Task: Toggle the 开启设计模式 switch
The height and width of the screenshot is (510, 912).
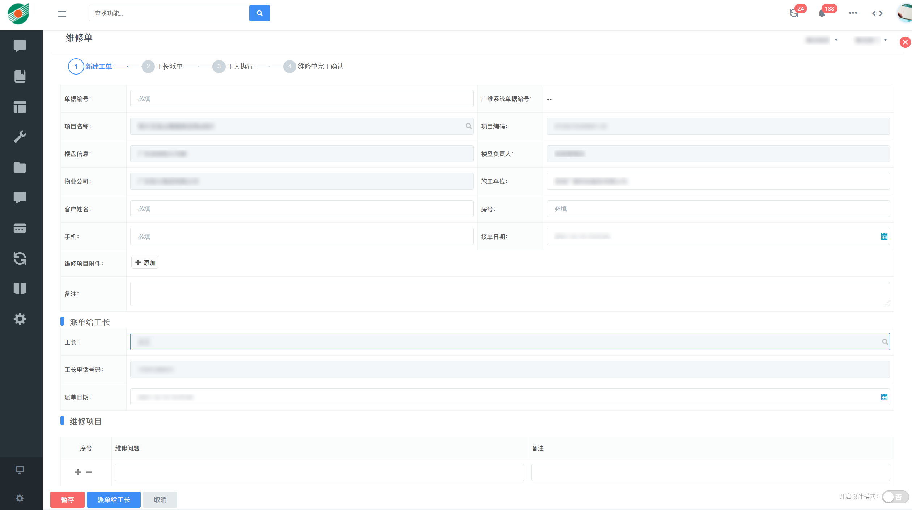Action: [895, 497]
